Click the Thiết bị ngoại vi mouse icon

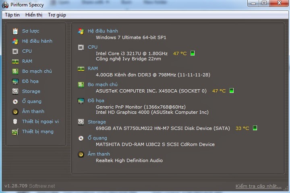point(15,121)
